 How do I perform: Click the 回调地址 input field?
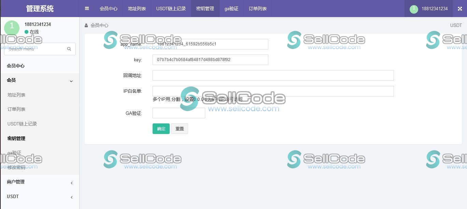tap(273, 75)
